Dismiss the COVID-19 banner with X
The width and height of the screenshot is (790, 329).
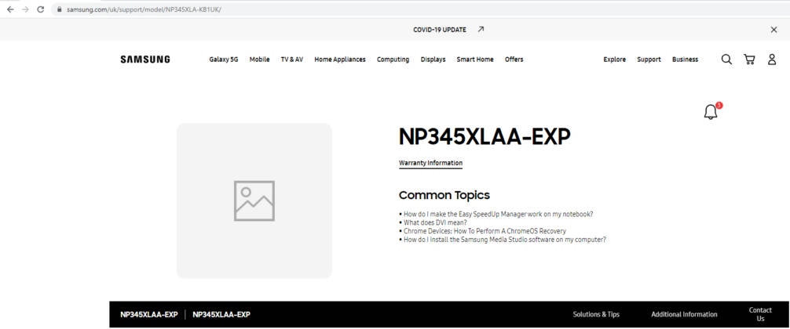(x=774, y=30)
